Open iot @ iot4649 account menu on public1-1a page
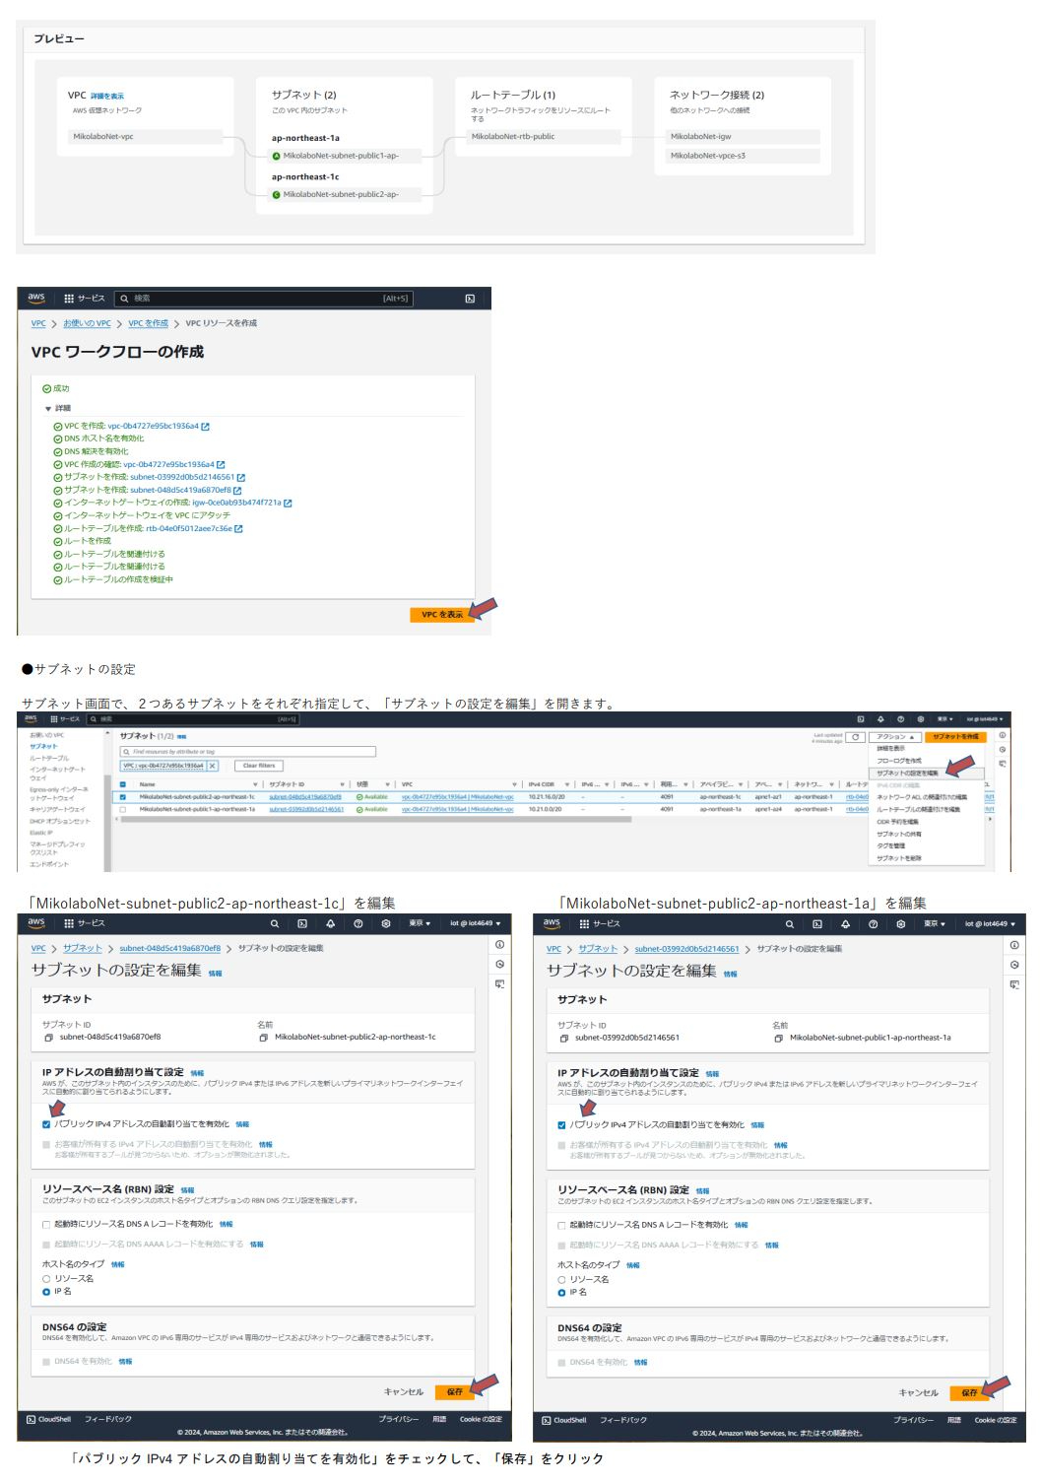 (991, 924)
